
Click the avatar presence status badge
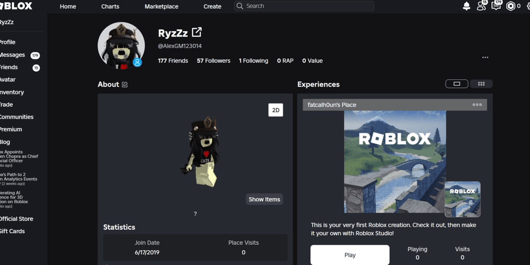[137, 63]
